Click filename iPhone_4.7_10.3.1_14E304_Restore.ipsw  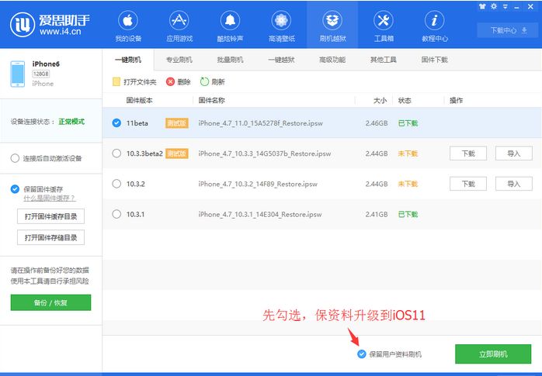click(259, 214)
